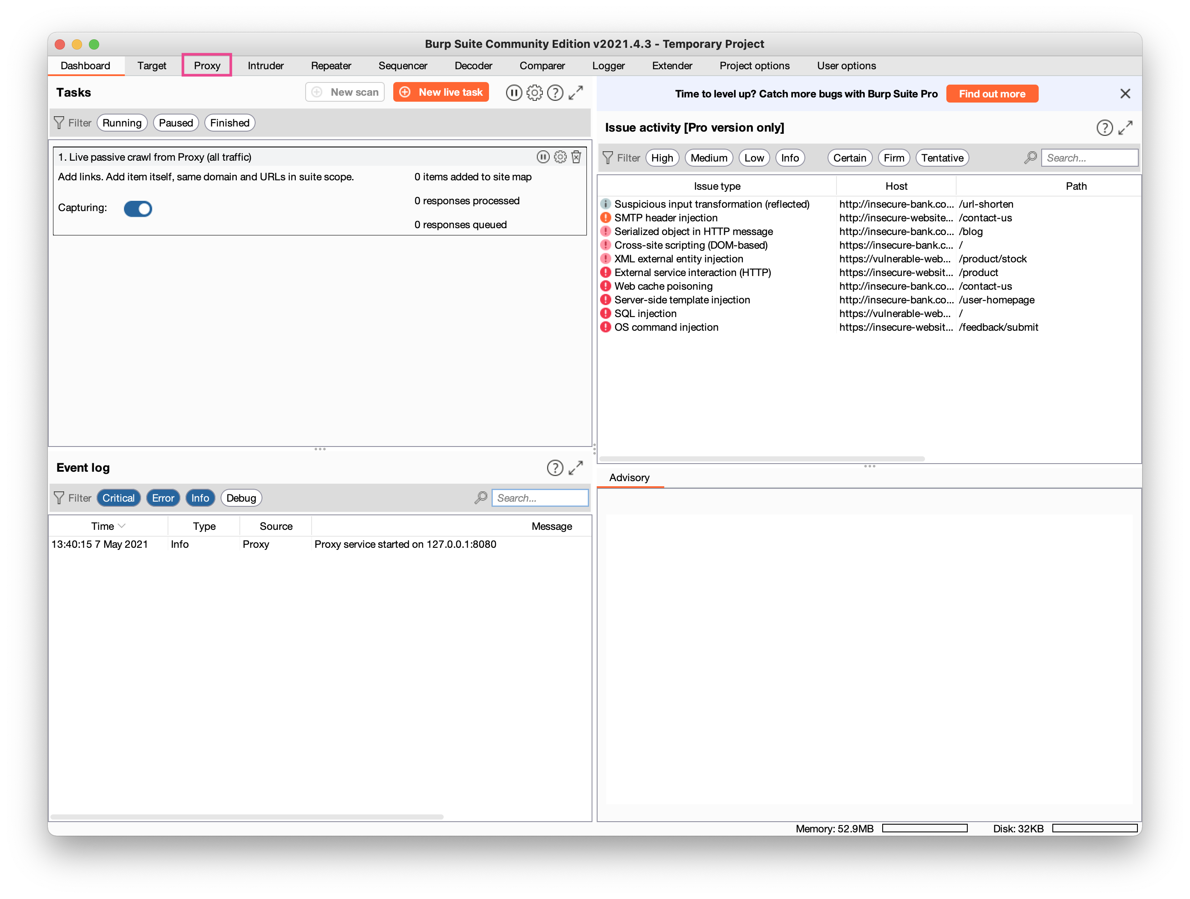Close the Burp Suite Pro promo banner

click(x=1125, y=94)
